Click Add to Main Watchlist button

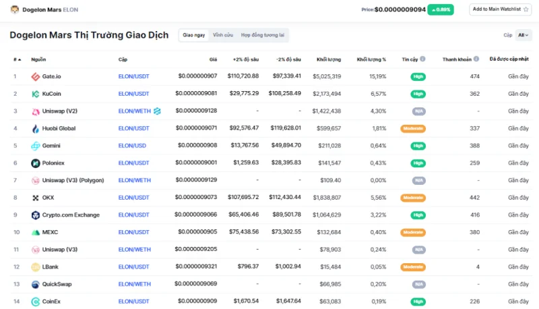500,9
